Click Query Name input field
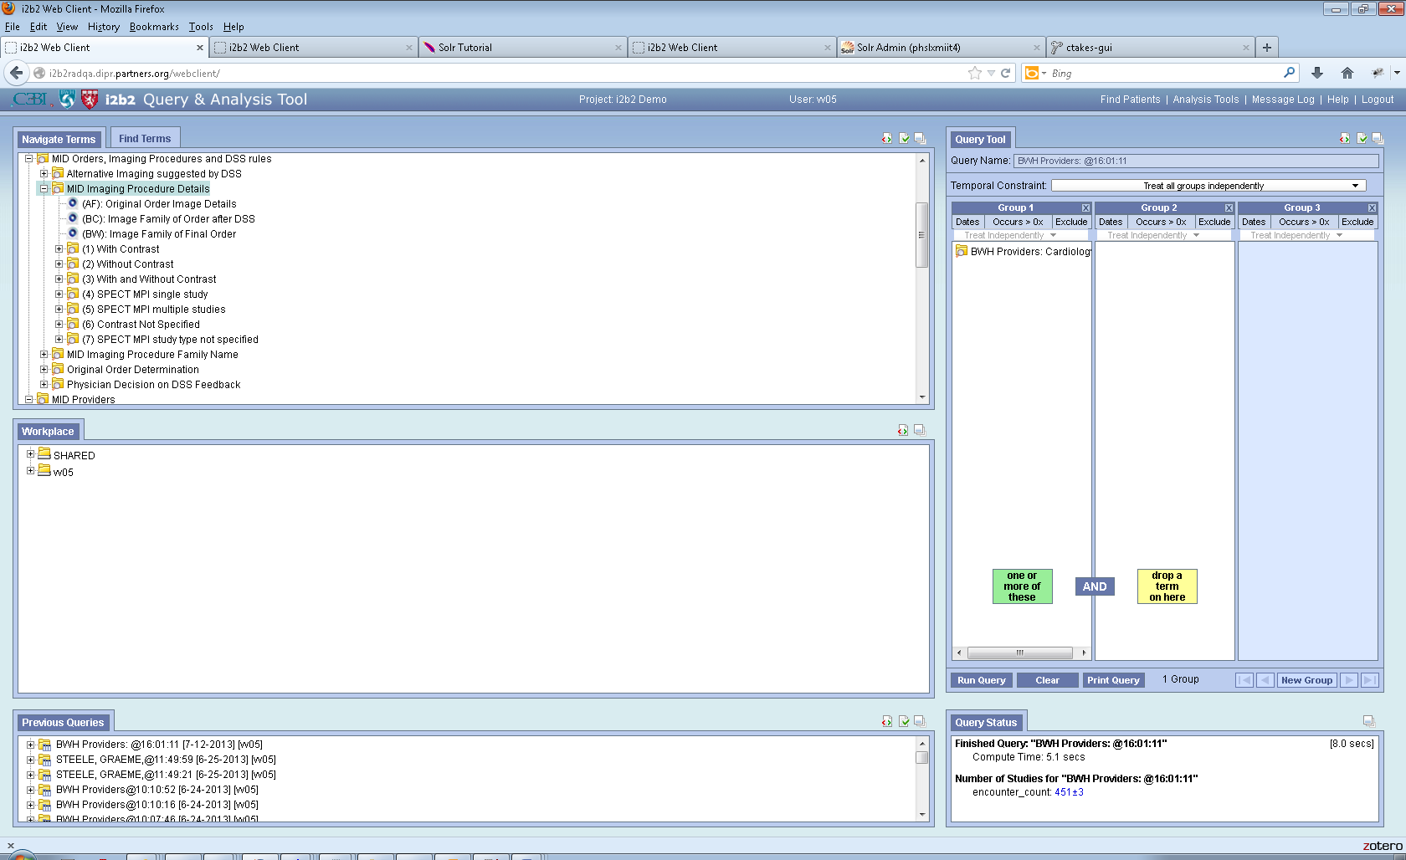The height and width of the screenshot is (860, 1406). [1196, 161]
